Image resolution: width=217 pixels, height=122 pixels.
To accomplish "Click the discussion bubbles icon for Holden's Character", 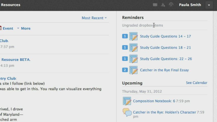I will [x=127, y=112].
